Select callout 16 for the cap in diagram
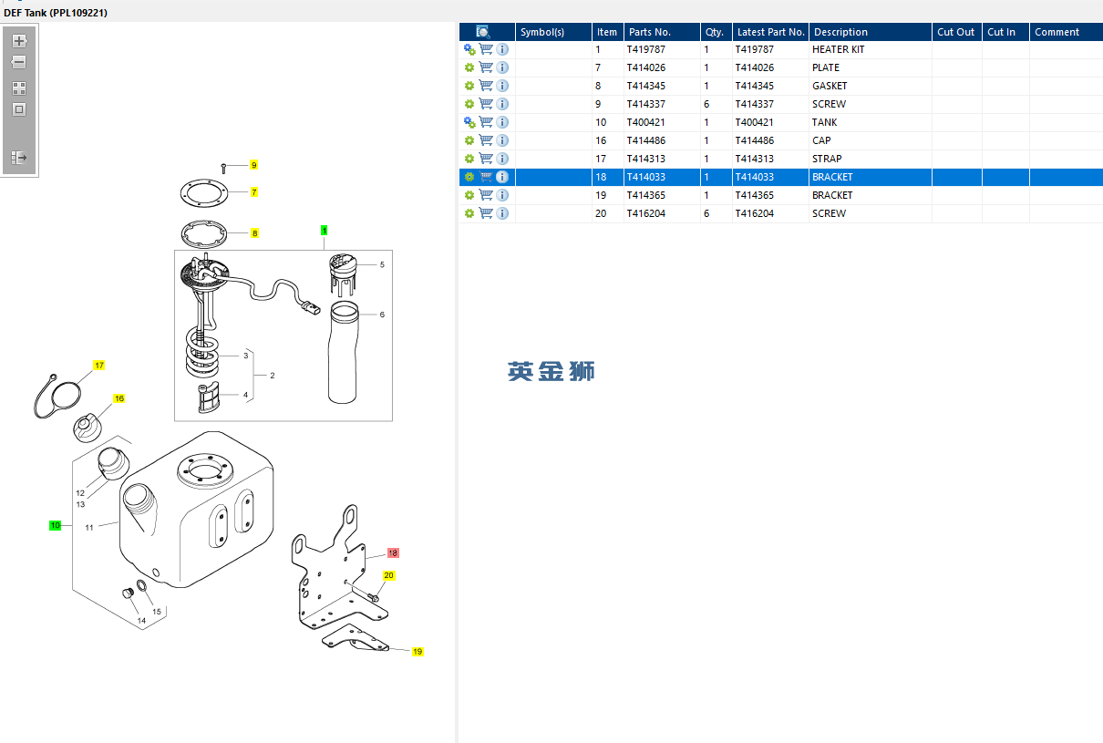Screen dimensions: 1103x743 coord(119,398)
